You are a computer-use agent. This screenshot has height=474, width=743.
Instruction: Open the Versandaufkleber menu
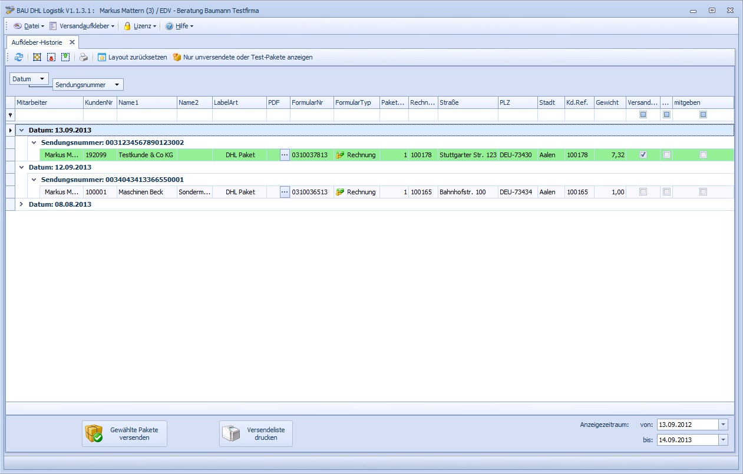pos(82,26)
